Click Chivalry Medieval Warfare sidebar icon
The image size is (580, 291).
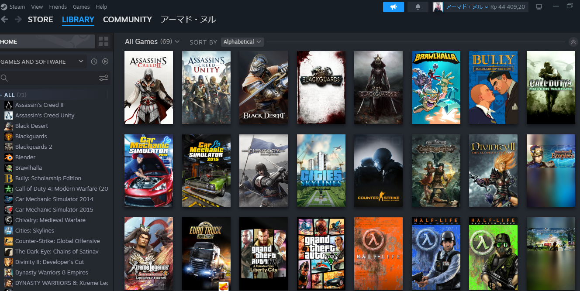pos(9,220)
